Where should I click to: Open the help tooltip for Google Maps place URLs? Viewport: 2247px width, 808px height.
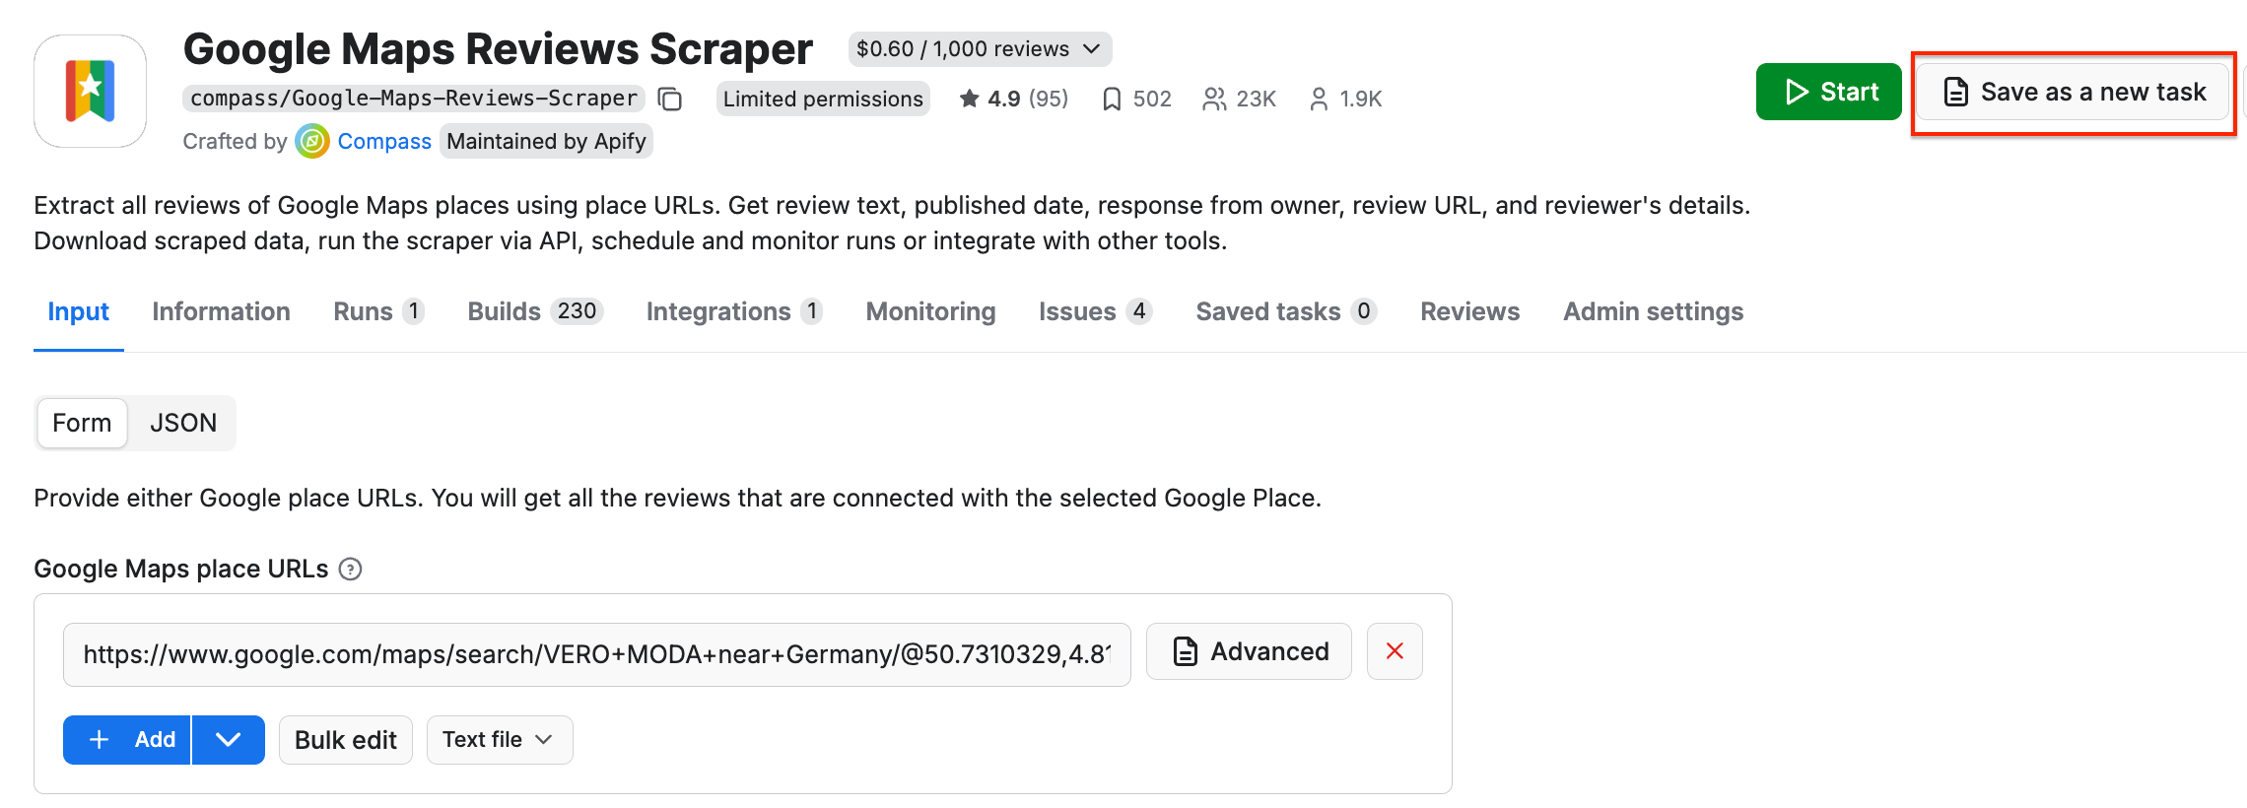point(352,569)
